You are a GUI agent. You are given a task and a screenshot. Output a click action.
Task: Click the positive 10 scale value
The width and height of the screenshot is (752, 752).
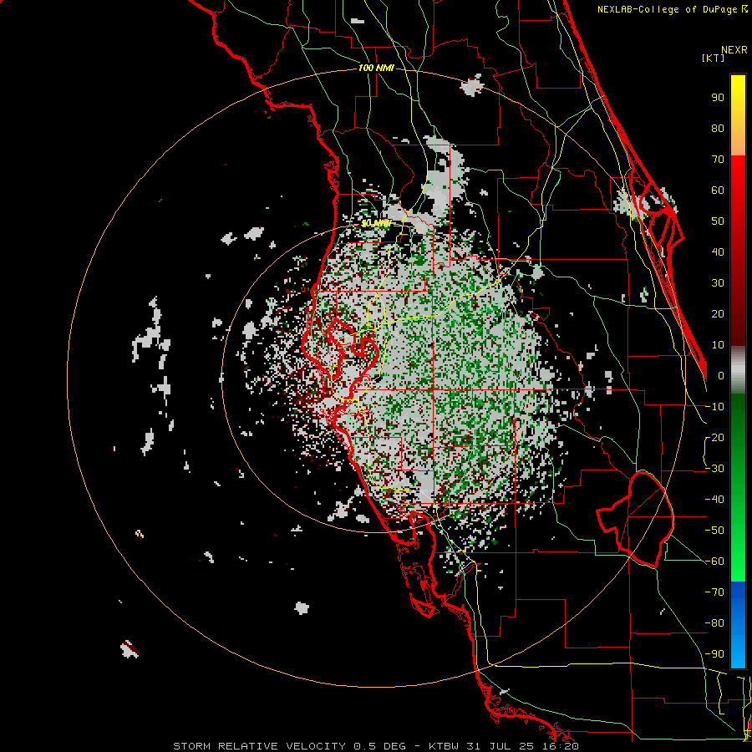click(x=718, y=345)
